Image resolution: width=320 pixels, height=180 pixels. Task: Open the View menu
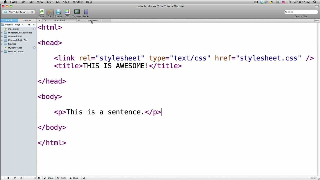[40, 2]
